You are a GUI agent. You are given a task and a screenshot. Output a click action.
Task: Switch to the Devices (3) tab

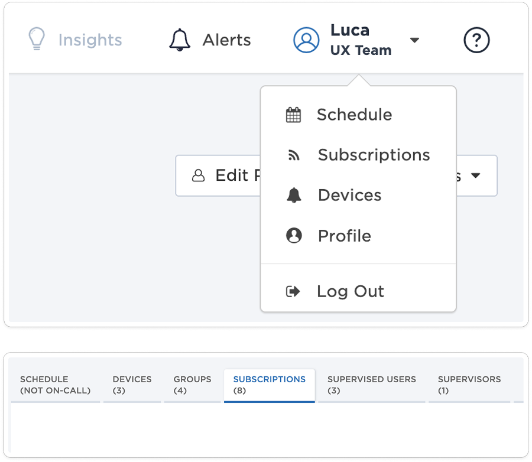(132, 385)
